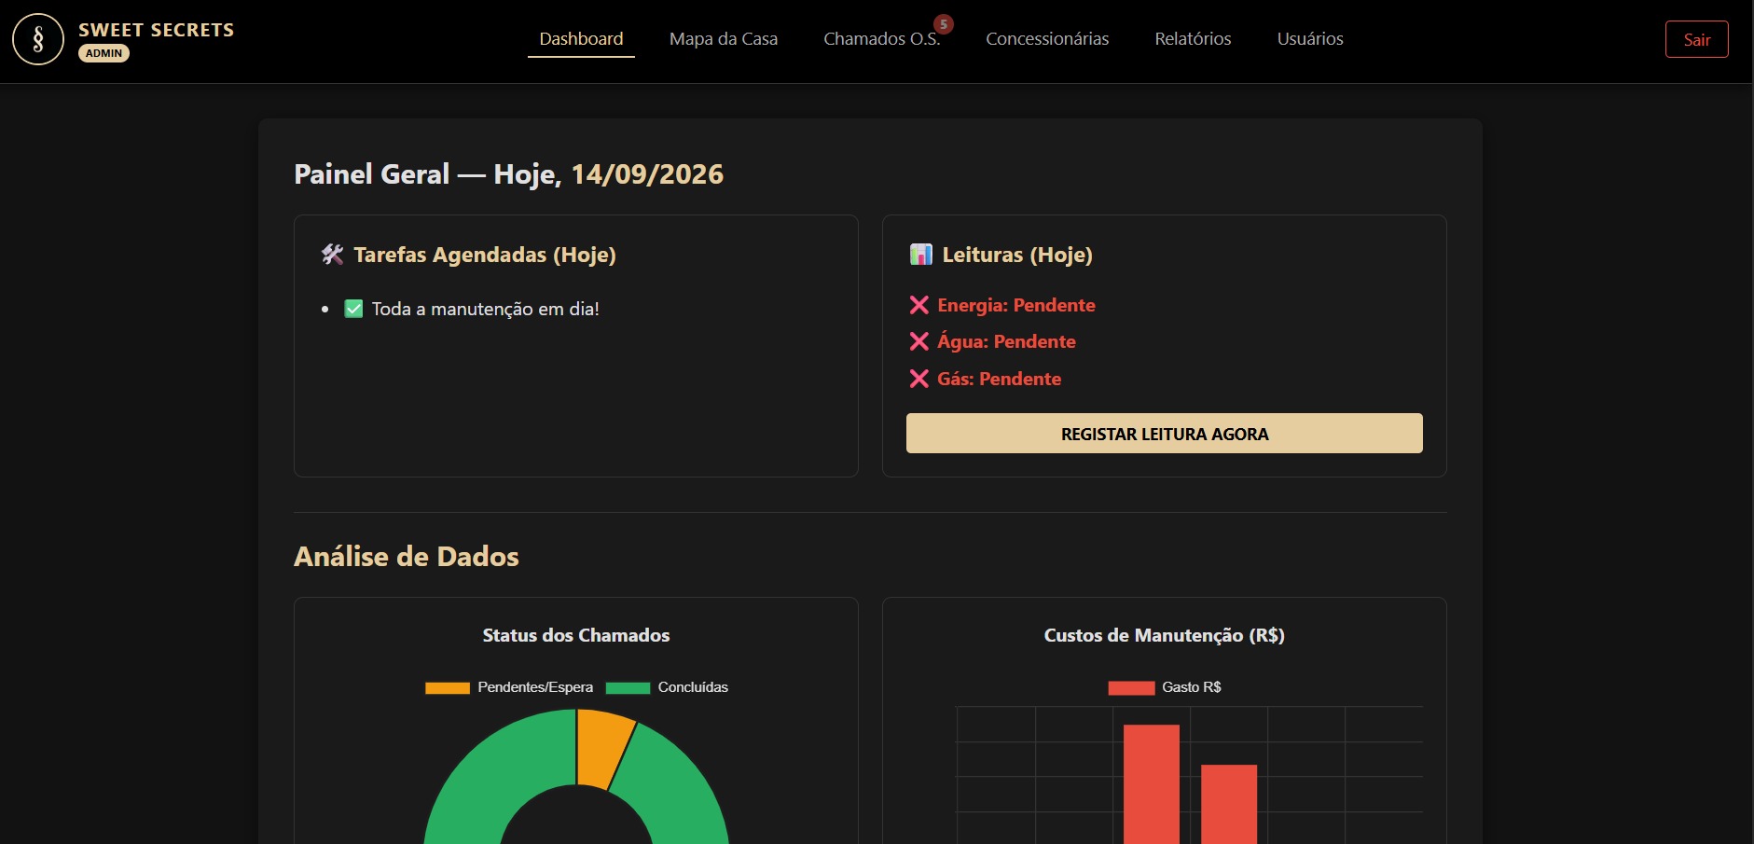1754x844 pixels.
Task: Click the shorter red bar in cost chart
Action: pyautogui.click(x=1229, y=804)
